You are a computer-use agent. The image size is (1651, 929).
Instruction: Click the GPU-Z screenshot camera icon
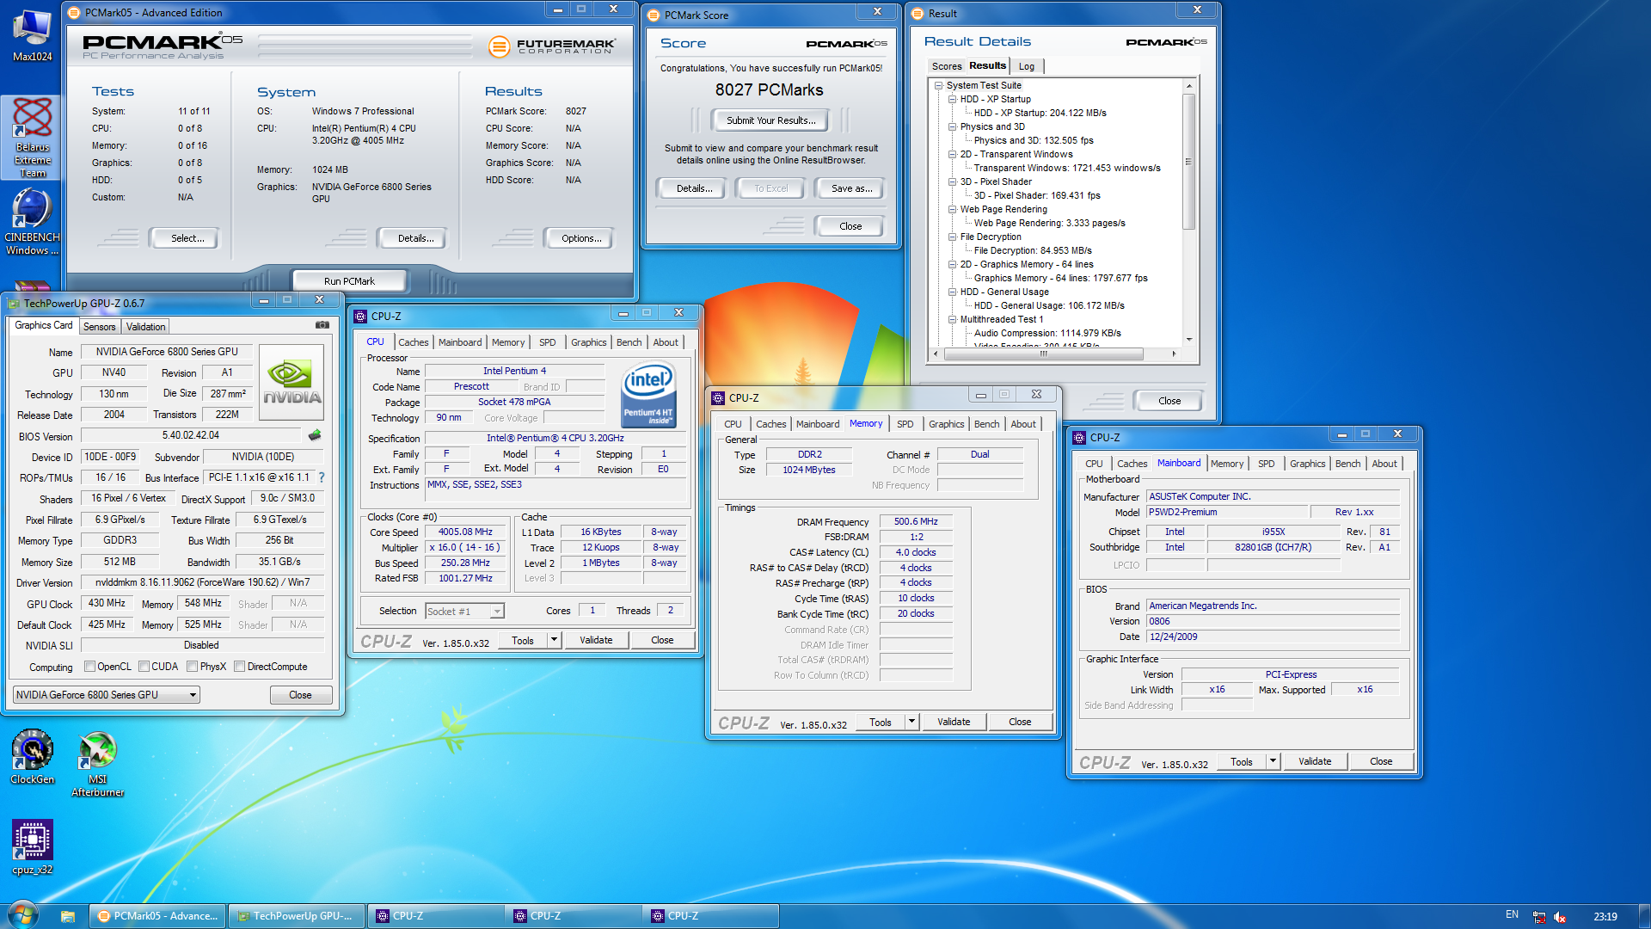point(322,325)
